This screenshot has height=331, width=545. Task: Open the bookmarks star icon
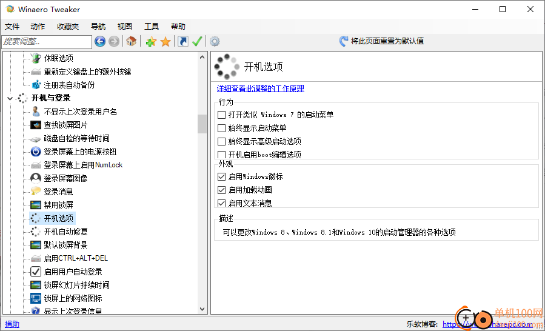(166, 42)
